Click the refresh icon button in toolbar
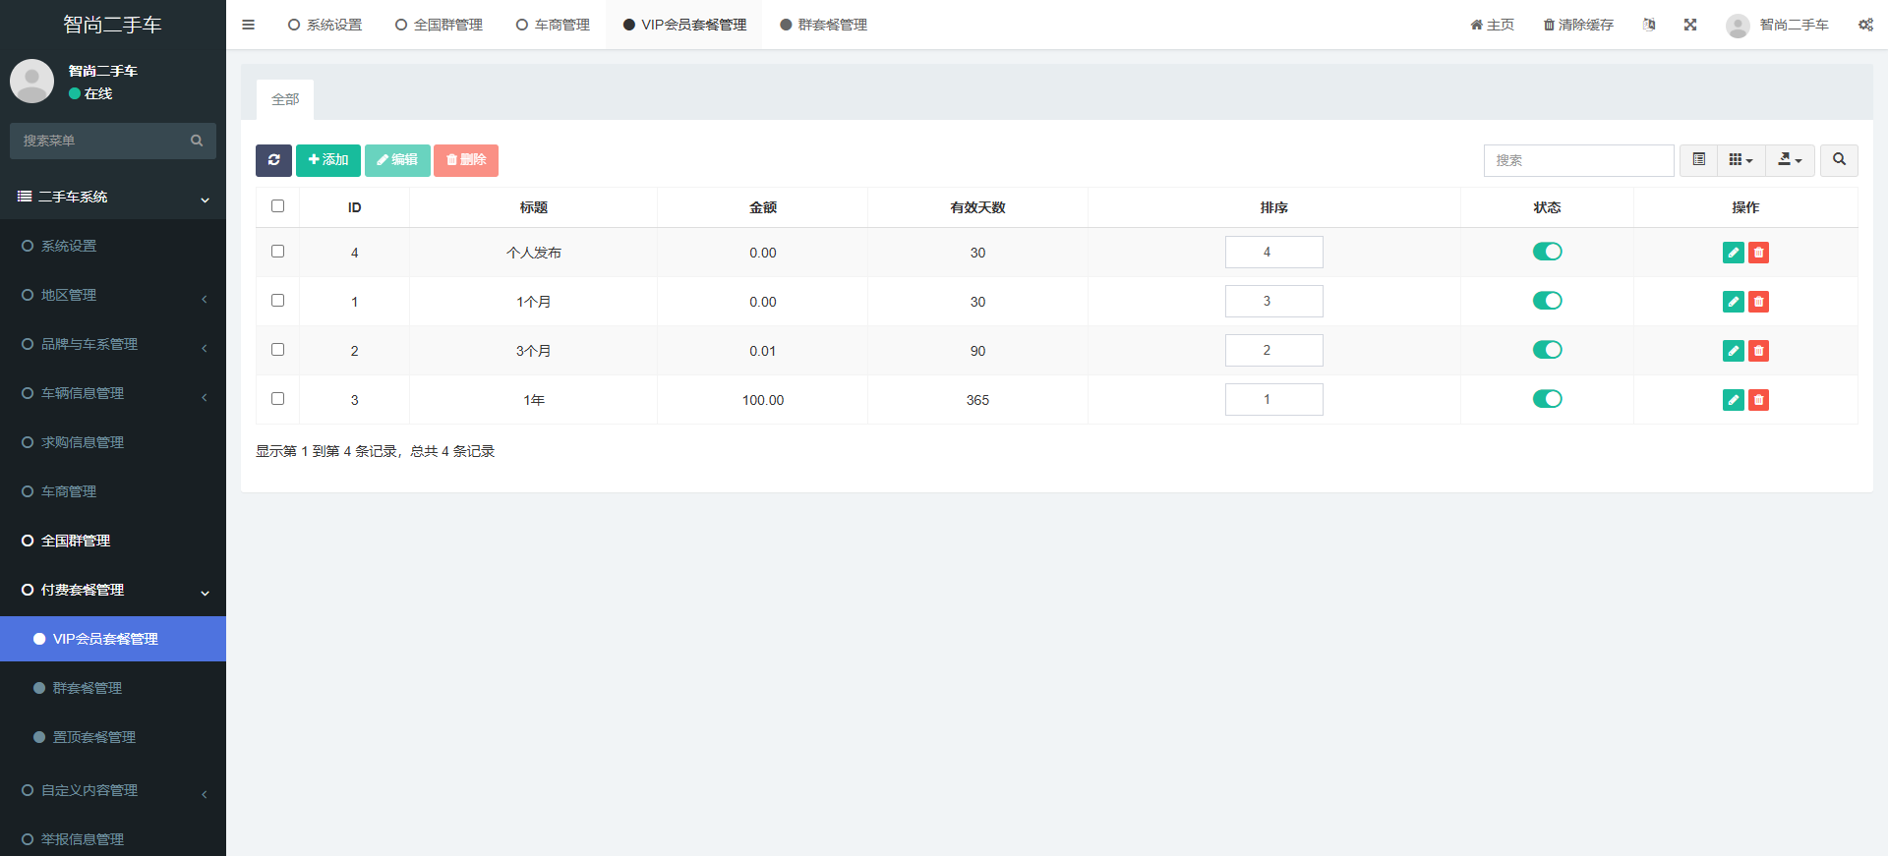The height and width of the screenshot is (856, 1888). click(273, 160)
